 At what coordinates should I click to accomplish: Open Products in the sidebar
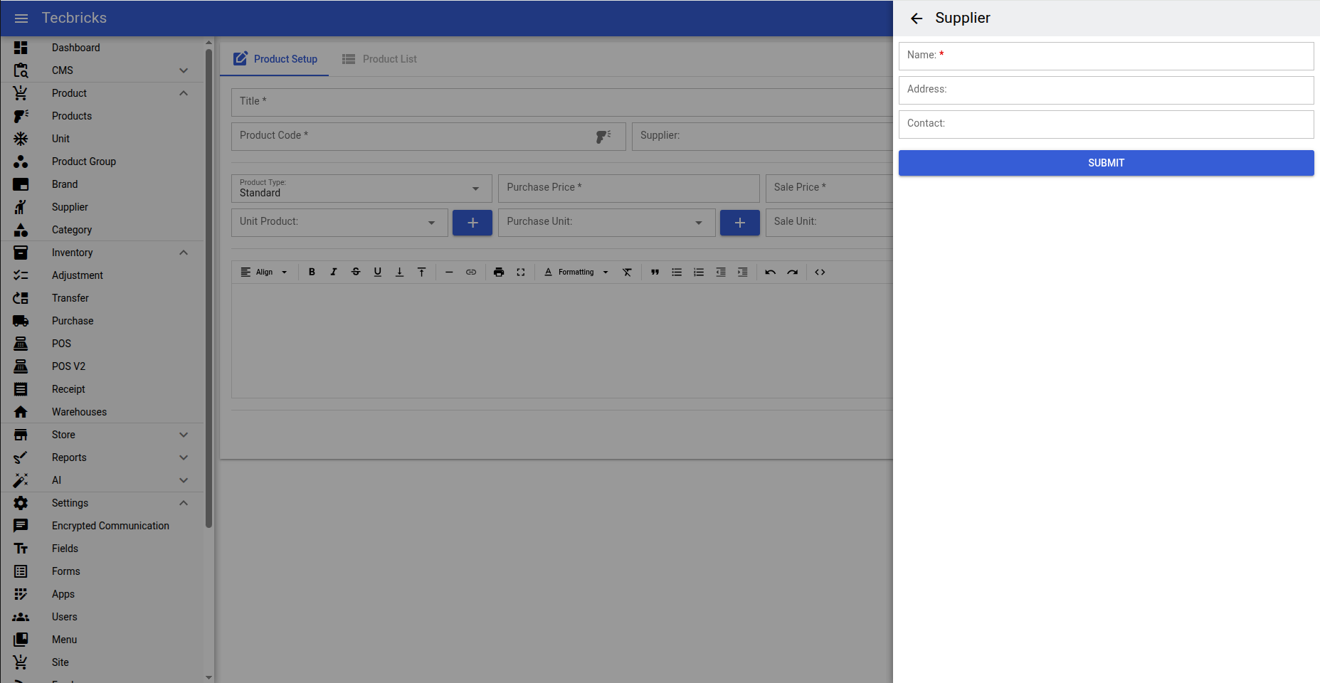click(x=102, y=116)
